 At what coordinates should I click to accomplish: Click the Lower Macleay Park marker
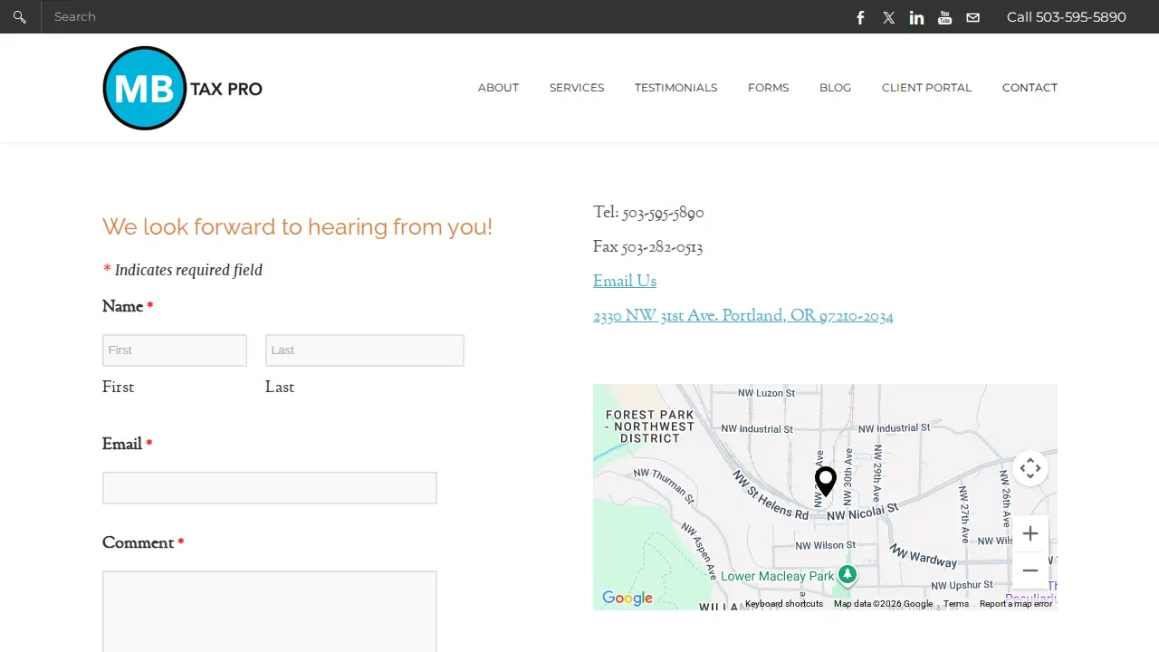(x=847, y=575)
